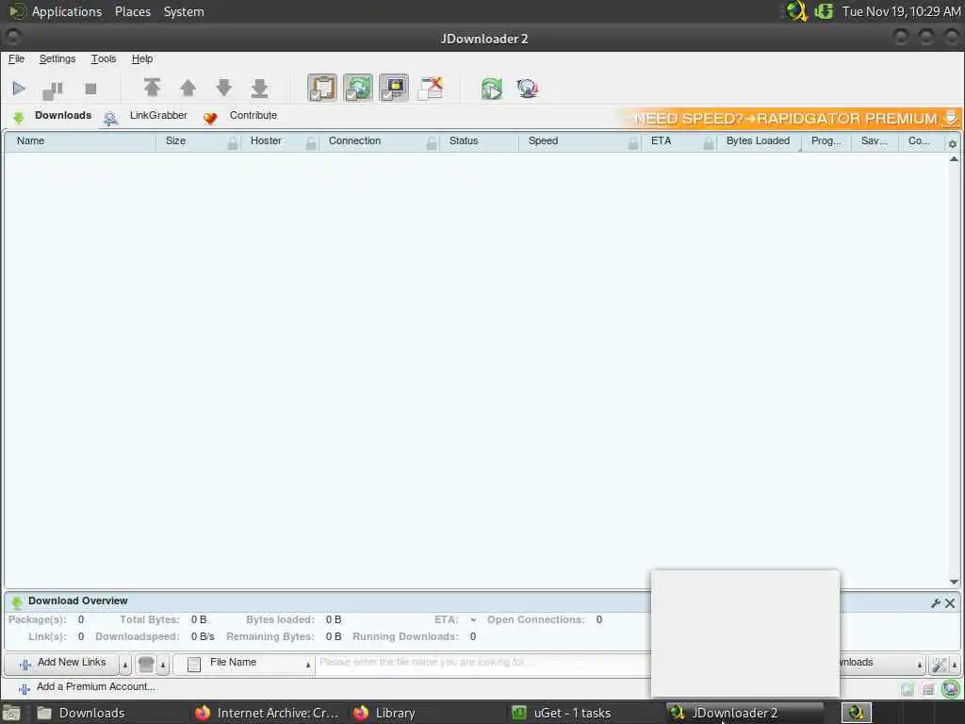Screen dimensions: 965x724
Task: Click the table scrollbar up arrow
Action: [x=954, y=158]
